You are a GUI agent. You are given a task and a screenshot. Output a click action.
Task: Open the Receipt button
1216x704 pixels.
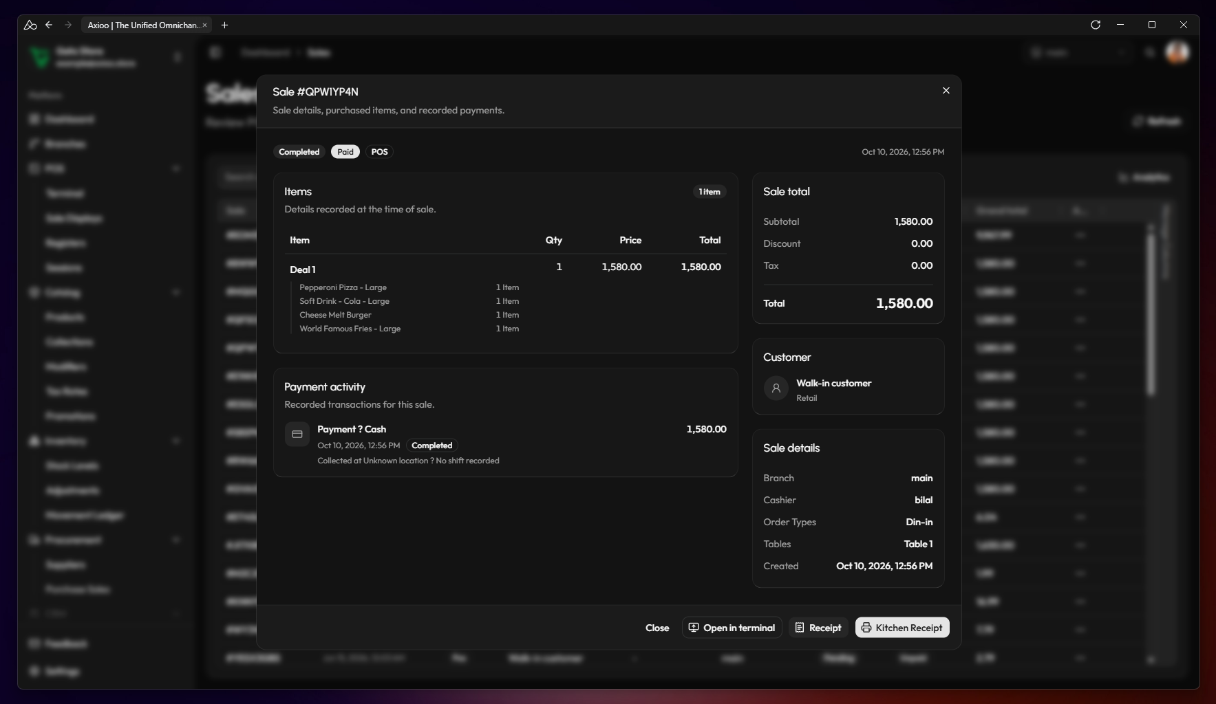[818, 628]
